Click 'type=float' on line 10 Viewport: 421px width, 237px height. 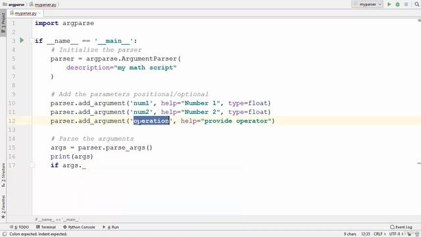pos(248,103)
